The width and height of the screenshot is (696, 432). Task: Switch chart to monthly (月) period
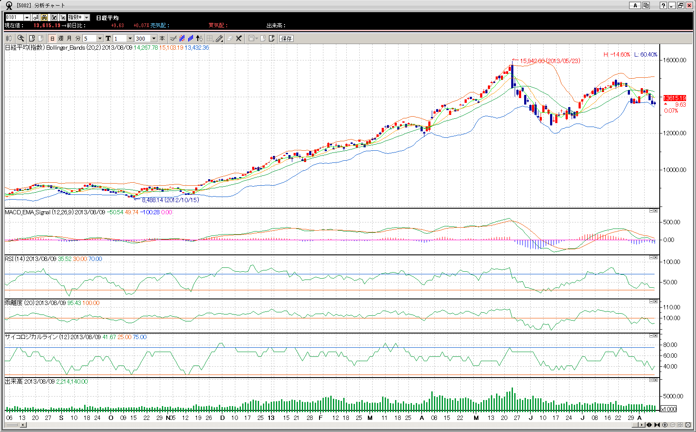click(x=69, y=38)
